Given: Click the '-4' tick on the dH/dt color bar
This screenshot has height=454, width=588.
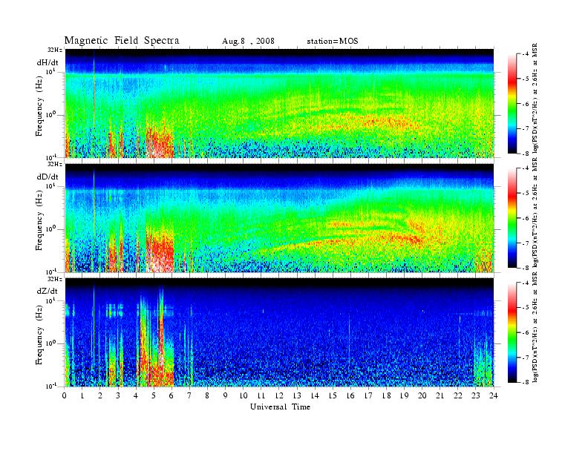Looking at the screenshot, I should [x=525, y=54].
